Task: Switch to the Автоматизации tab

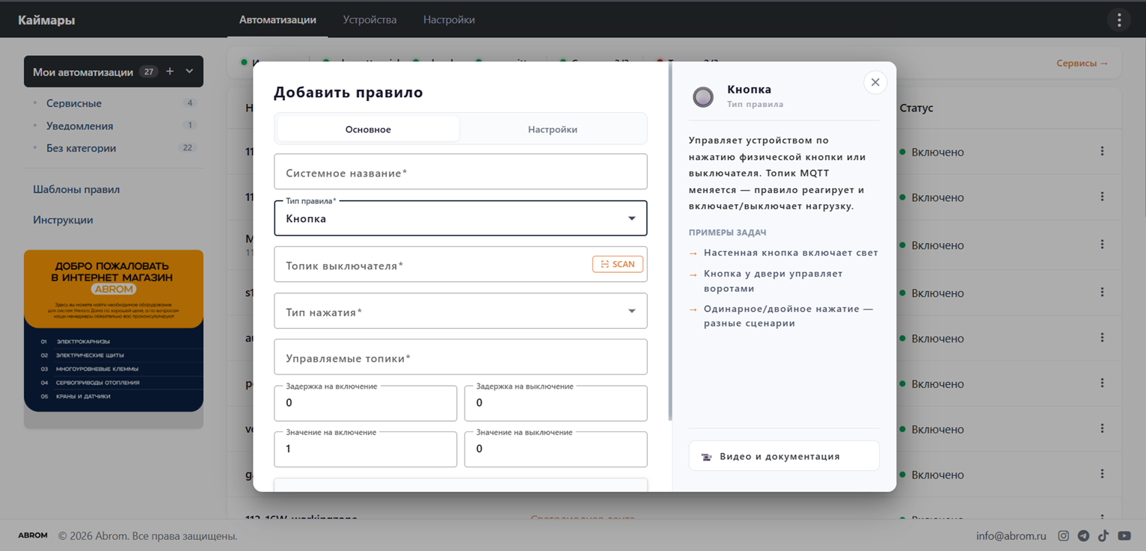Action: coord(278,19)
